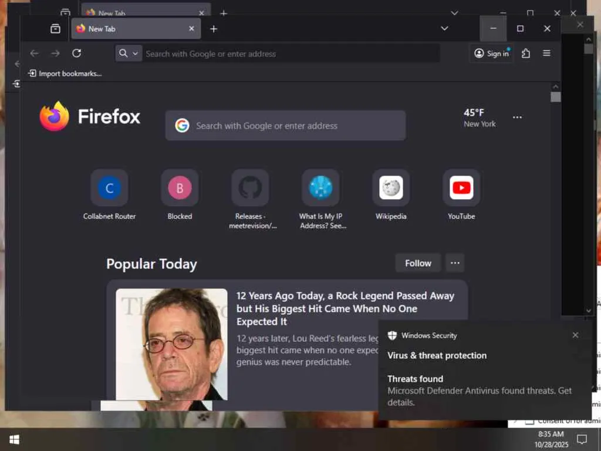Viewport: 601px width, 451px height.
Task: Open weather widget three-dot options menu
Action: click(517, 117)
